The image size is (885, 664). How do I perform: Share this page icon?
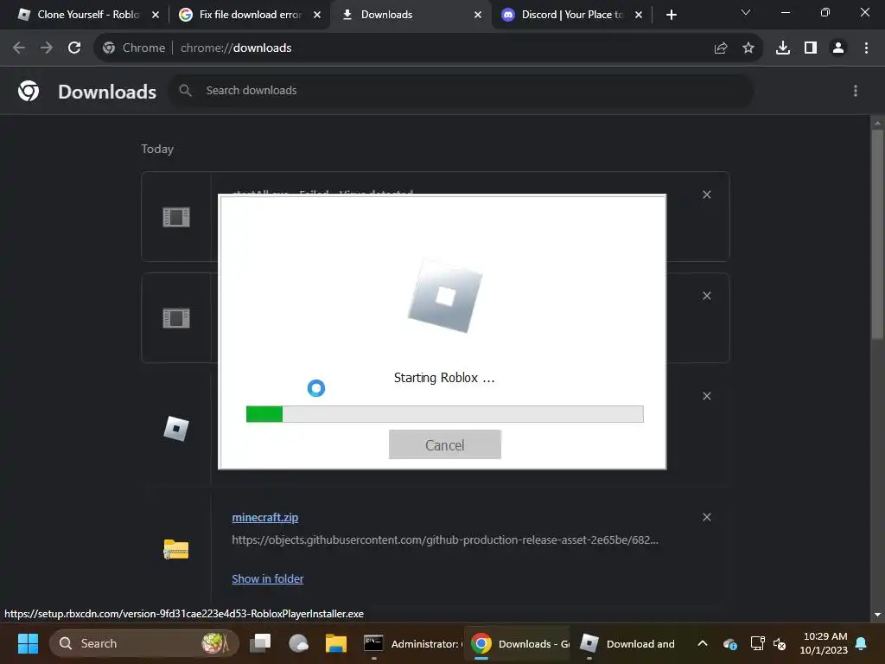pos(721,48)
